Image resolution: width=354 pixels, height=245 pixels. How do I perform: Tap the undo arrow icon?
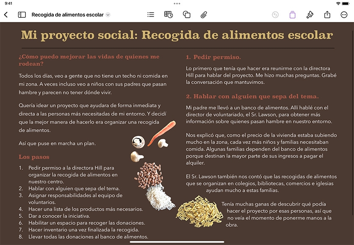(x=275, y=15)
